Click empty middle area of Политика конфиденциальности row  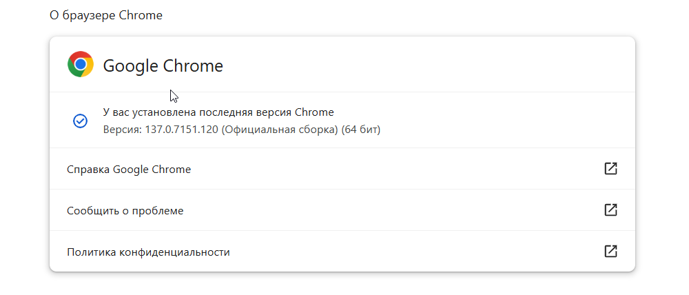point(395,252)
